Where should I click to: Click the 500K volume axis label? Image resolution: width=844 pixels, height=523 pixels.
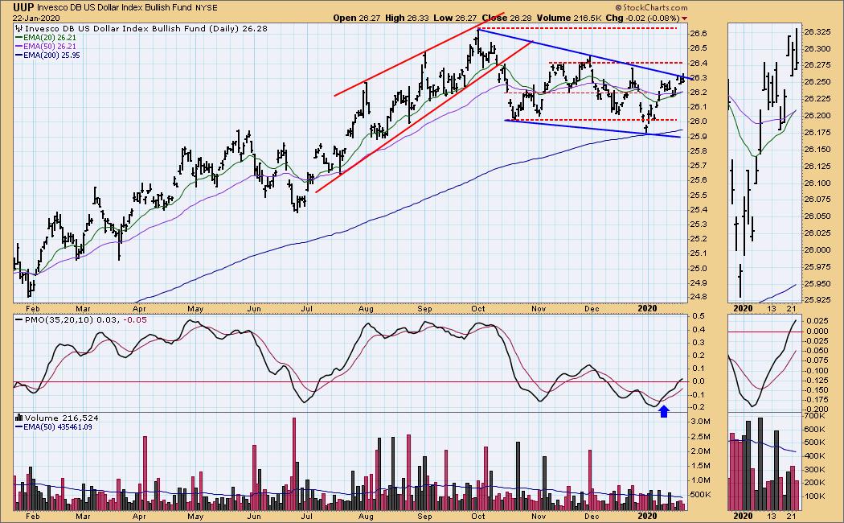click(701, 495)
